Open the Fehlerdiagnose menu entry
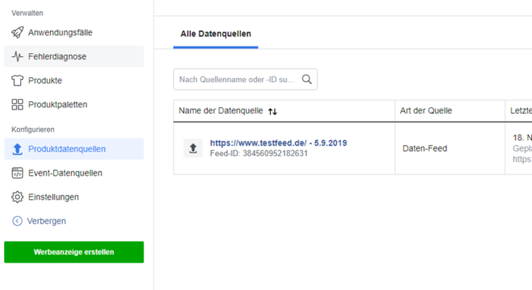 (74, 56)
